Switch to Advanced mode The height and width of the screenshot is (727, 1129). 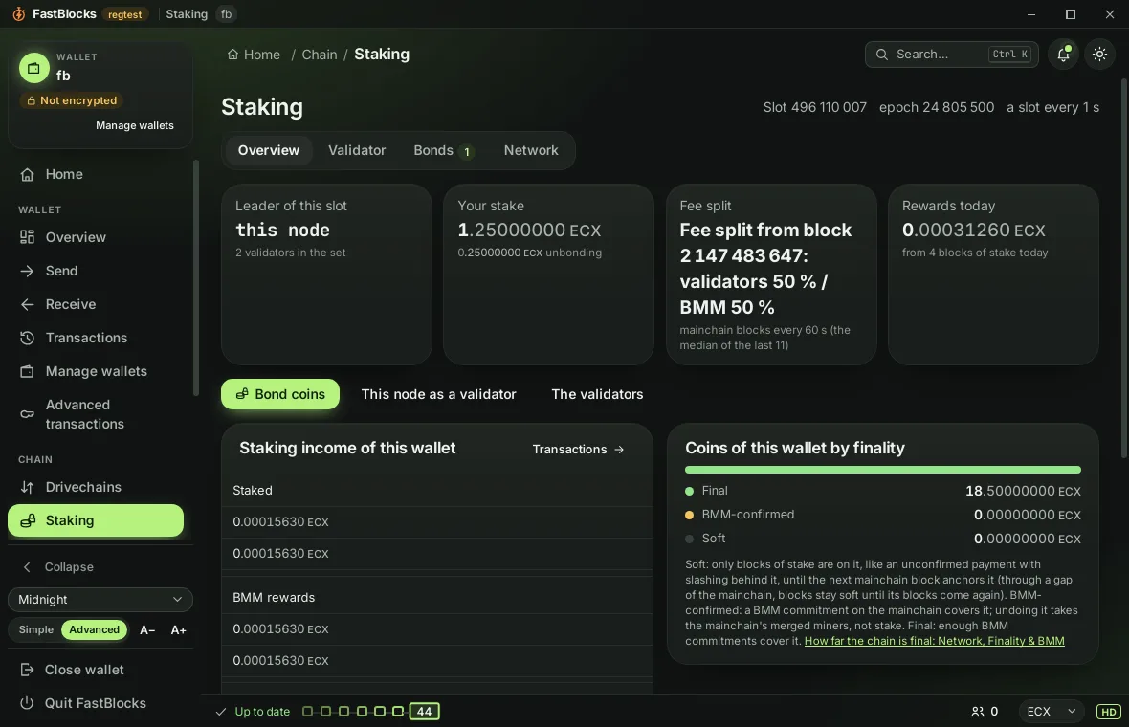tap(95, 629)
